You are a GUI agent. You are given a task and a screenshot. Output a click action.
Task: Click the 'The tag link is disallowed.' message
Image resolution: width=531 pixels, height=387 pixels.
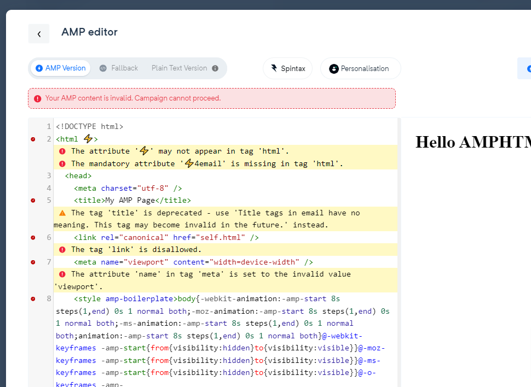pyautogui.click(x=136, y=250)
